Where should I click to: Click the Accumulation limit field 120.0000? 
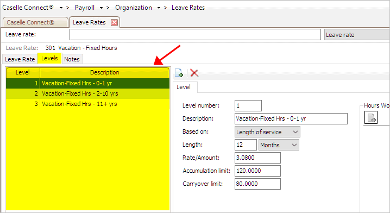pyautogui.click(x=257, y=171)
